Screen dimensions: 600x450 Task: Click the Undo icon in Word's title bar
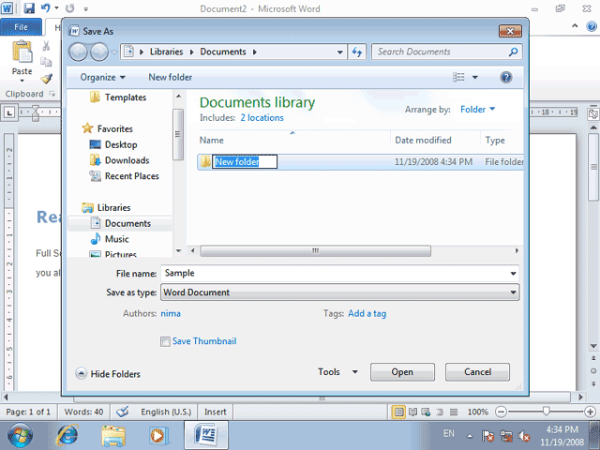coord(46,8)
